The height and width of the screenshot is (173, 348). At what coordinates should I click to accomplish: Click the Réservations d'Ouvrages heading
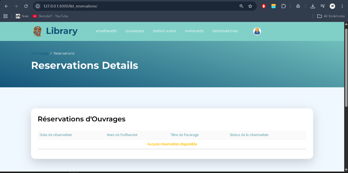[82, 119]
